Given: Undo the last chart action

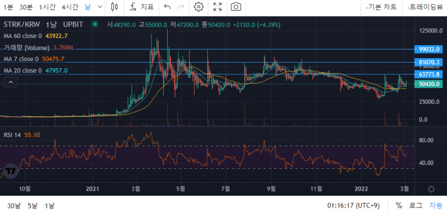Looking at the screenshot, I should pos(167,7).
